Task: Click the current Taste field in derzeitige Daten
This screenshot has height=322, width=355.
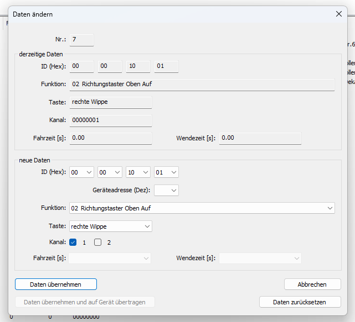Action: coord(110,102)
